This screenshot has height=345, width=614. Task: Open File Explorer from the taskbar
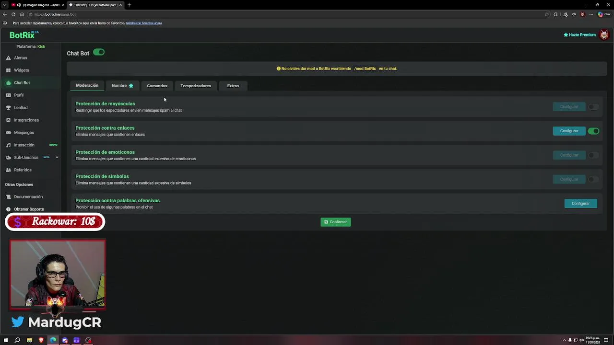pyautogui.click(x=29, y=340)
